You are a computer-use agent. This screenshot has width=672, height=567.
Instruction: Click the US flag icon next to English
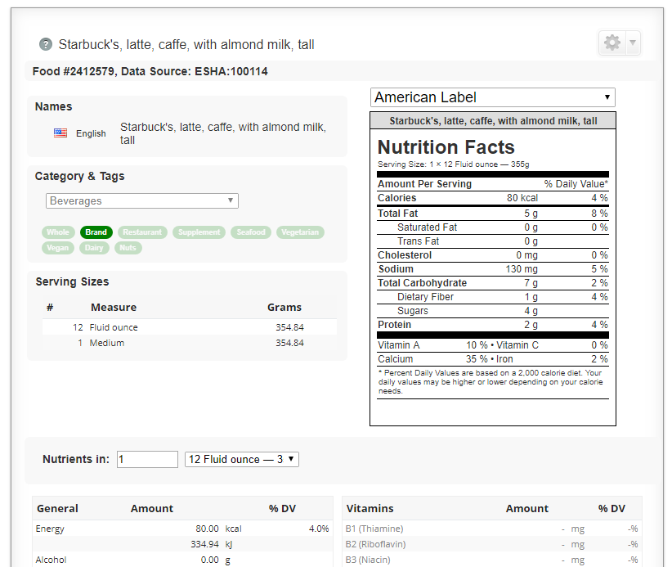[x=60, y=133]
